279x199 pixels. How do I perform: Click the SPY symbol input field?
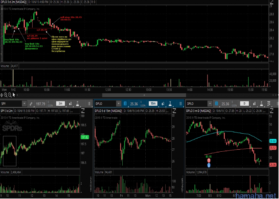pos(11,104)
